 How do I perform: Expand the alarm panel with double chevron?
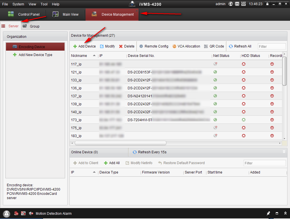pos(285,214)
